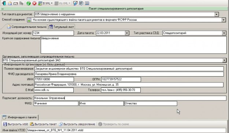Click the green checkmark confirm icon
The image size is (229, 133).
[29, 3]
